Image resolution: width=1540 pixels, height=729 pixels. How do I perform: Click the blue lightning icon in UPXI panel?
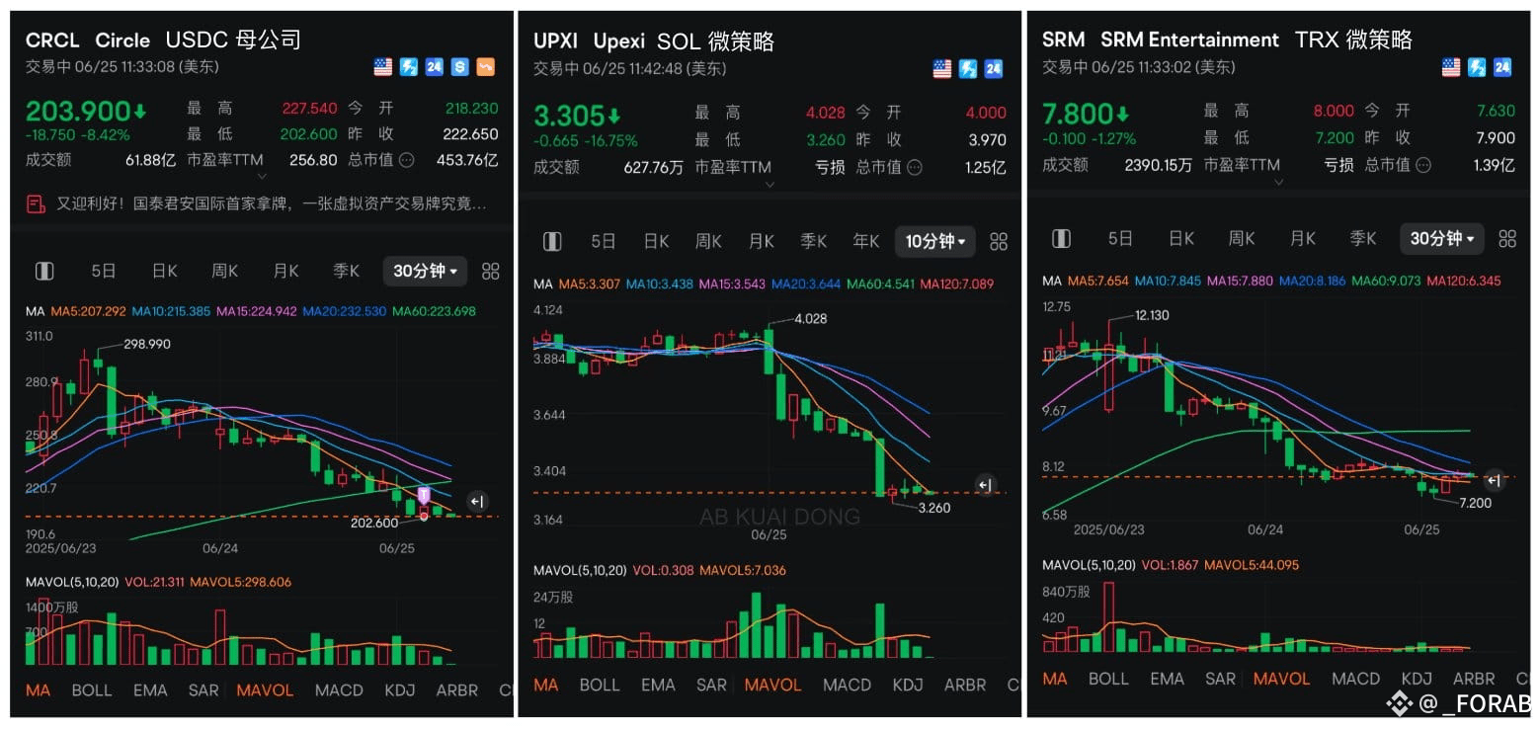pyautogui.click(x=968, y=69)
